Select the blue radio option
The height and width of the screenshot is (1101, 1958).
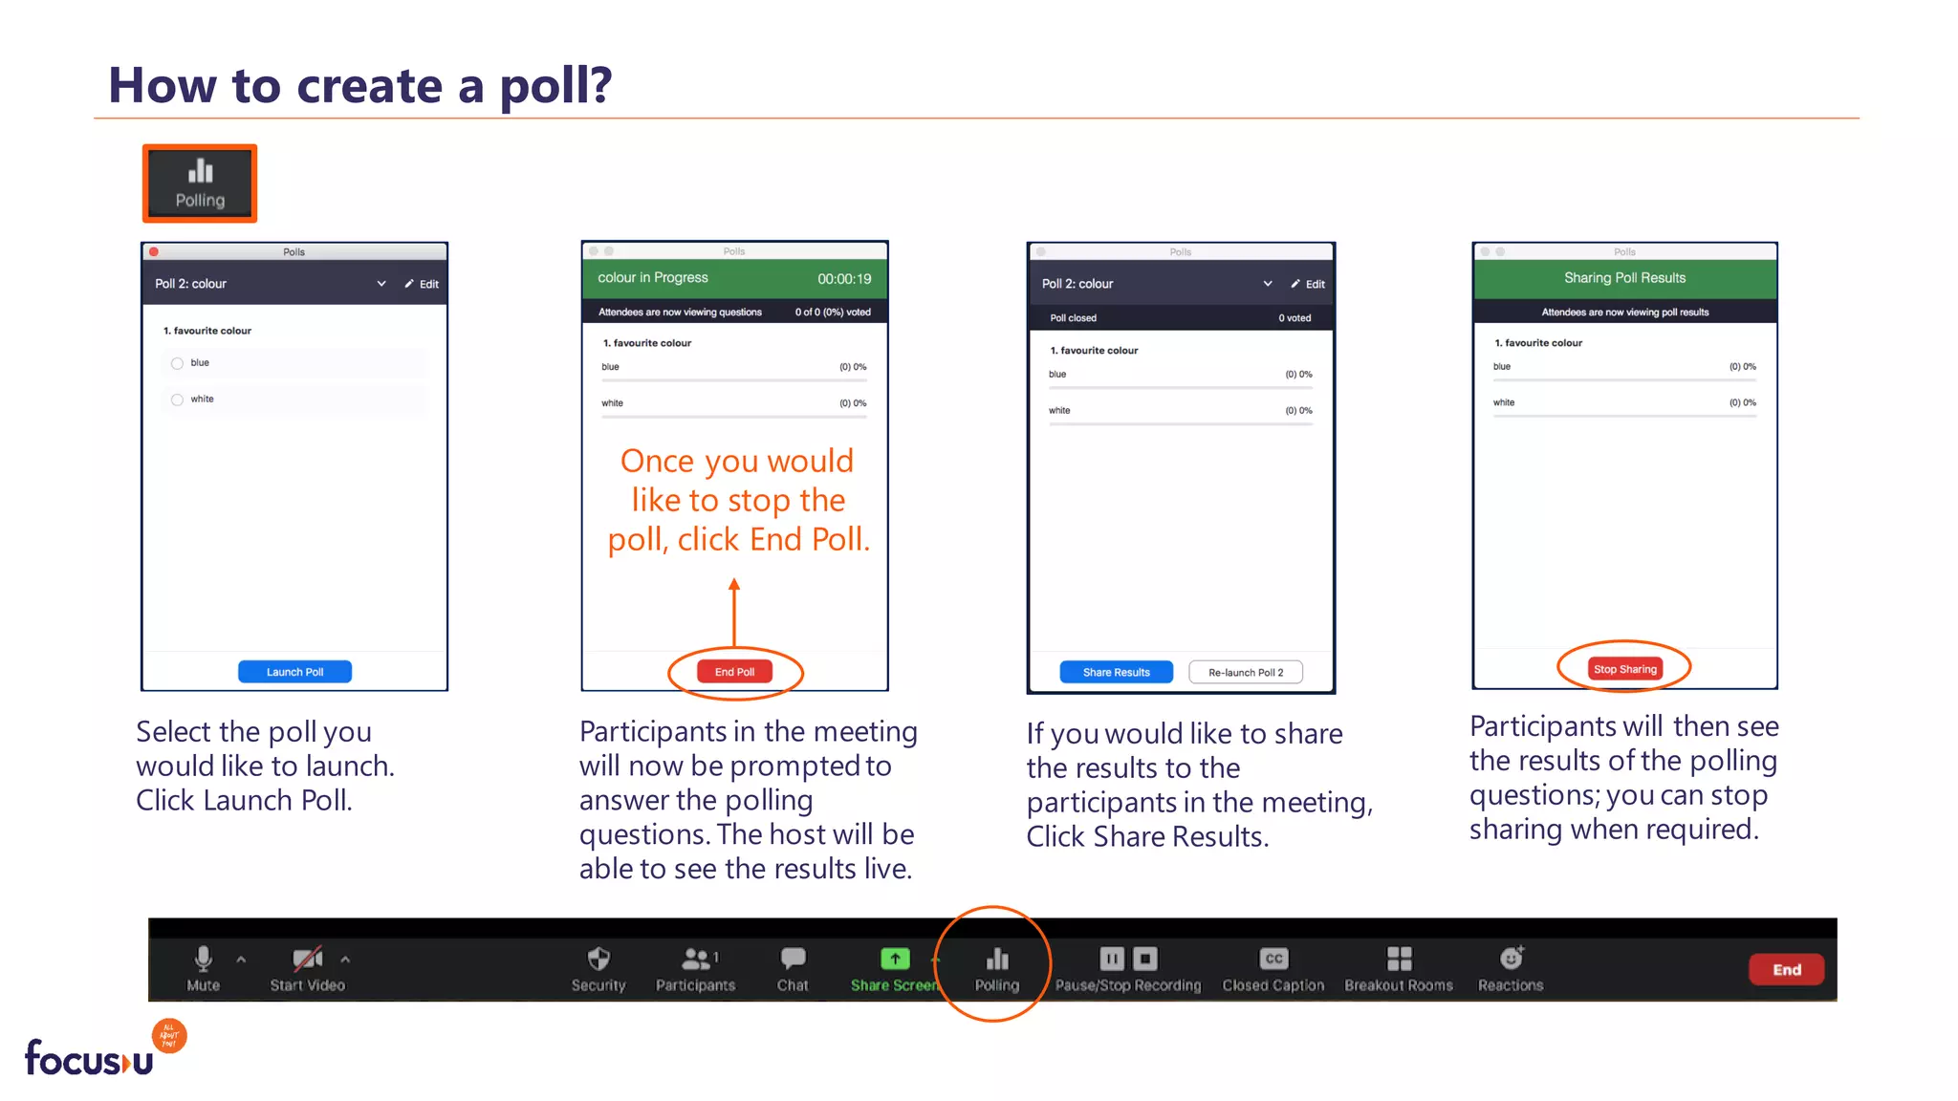177,363
